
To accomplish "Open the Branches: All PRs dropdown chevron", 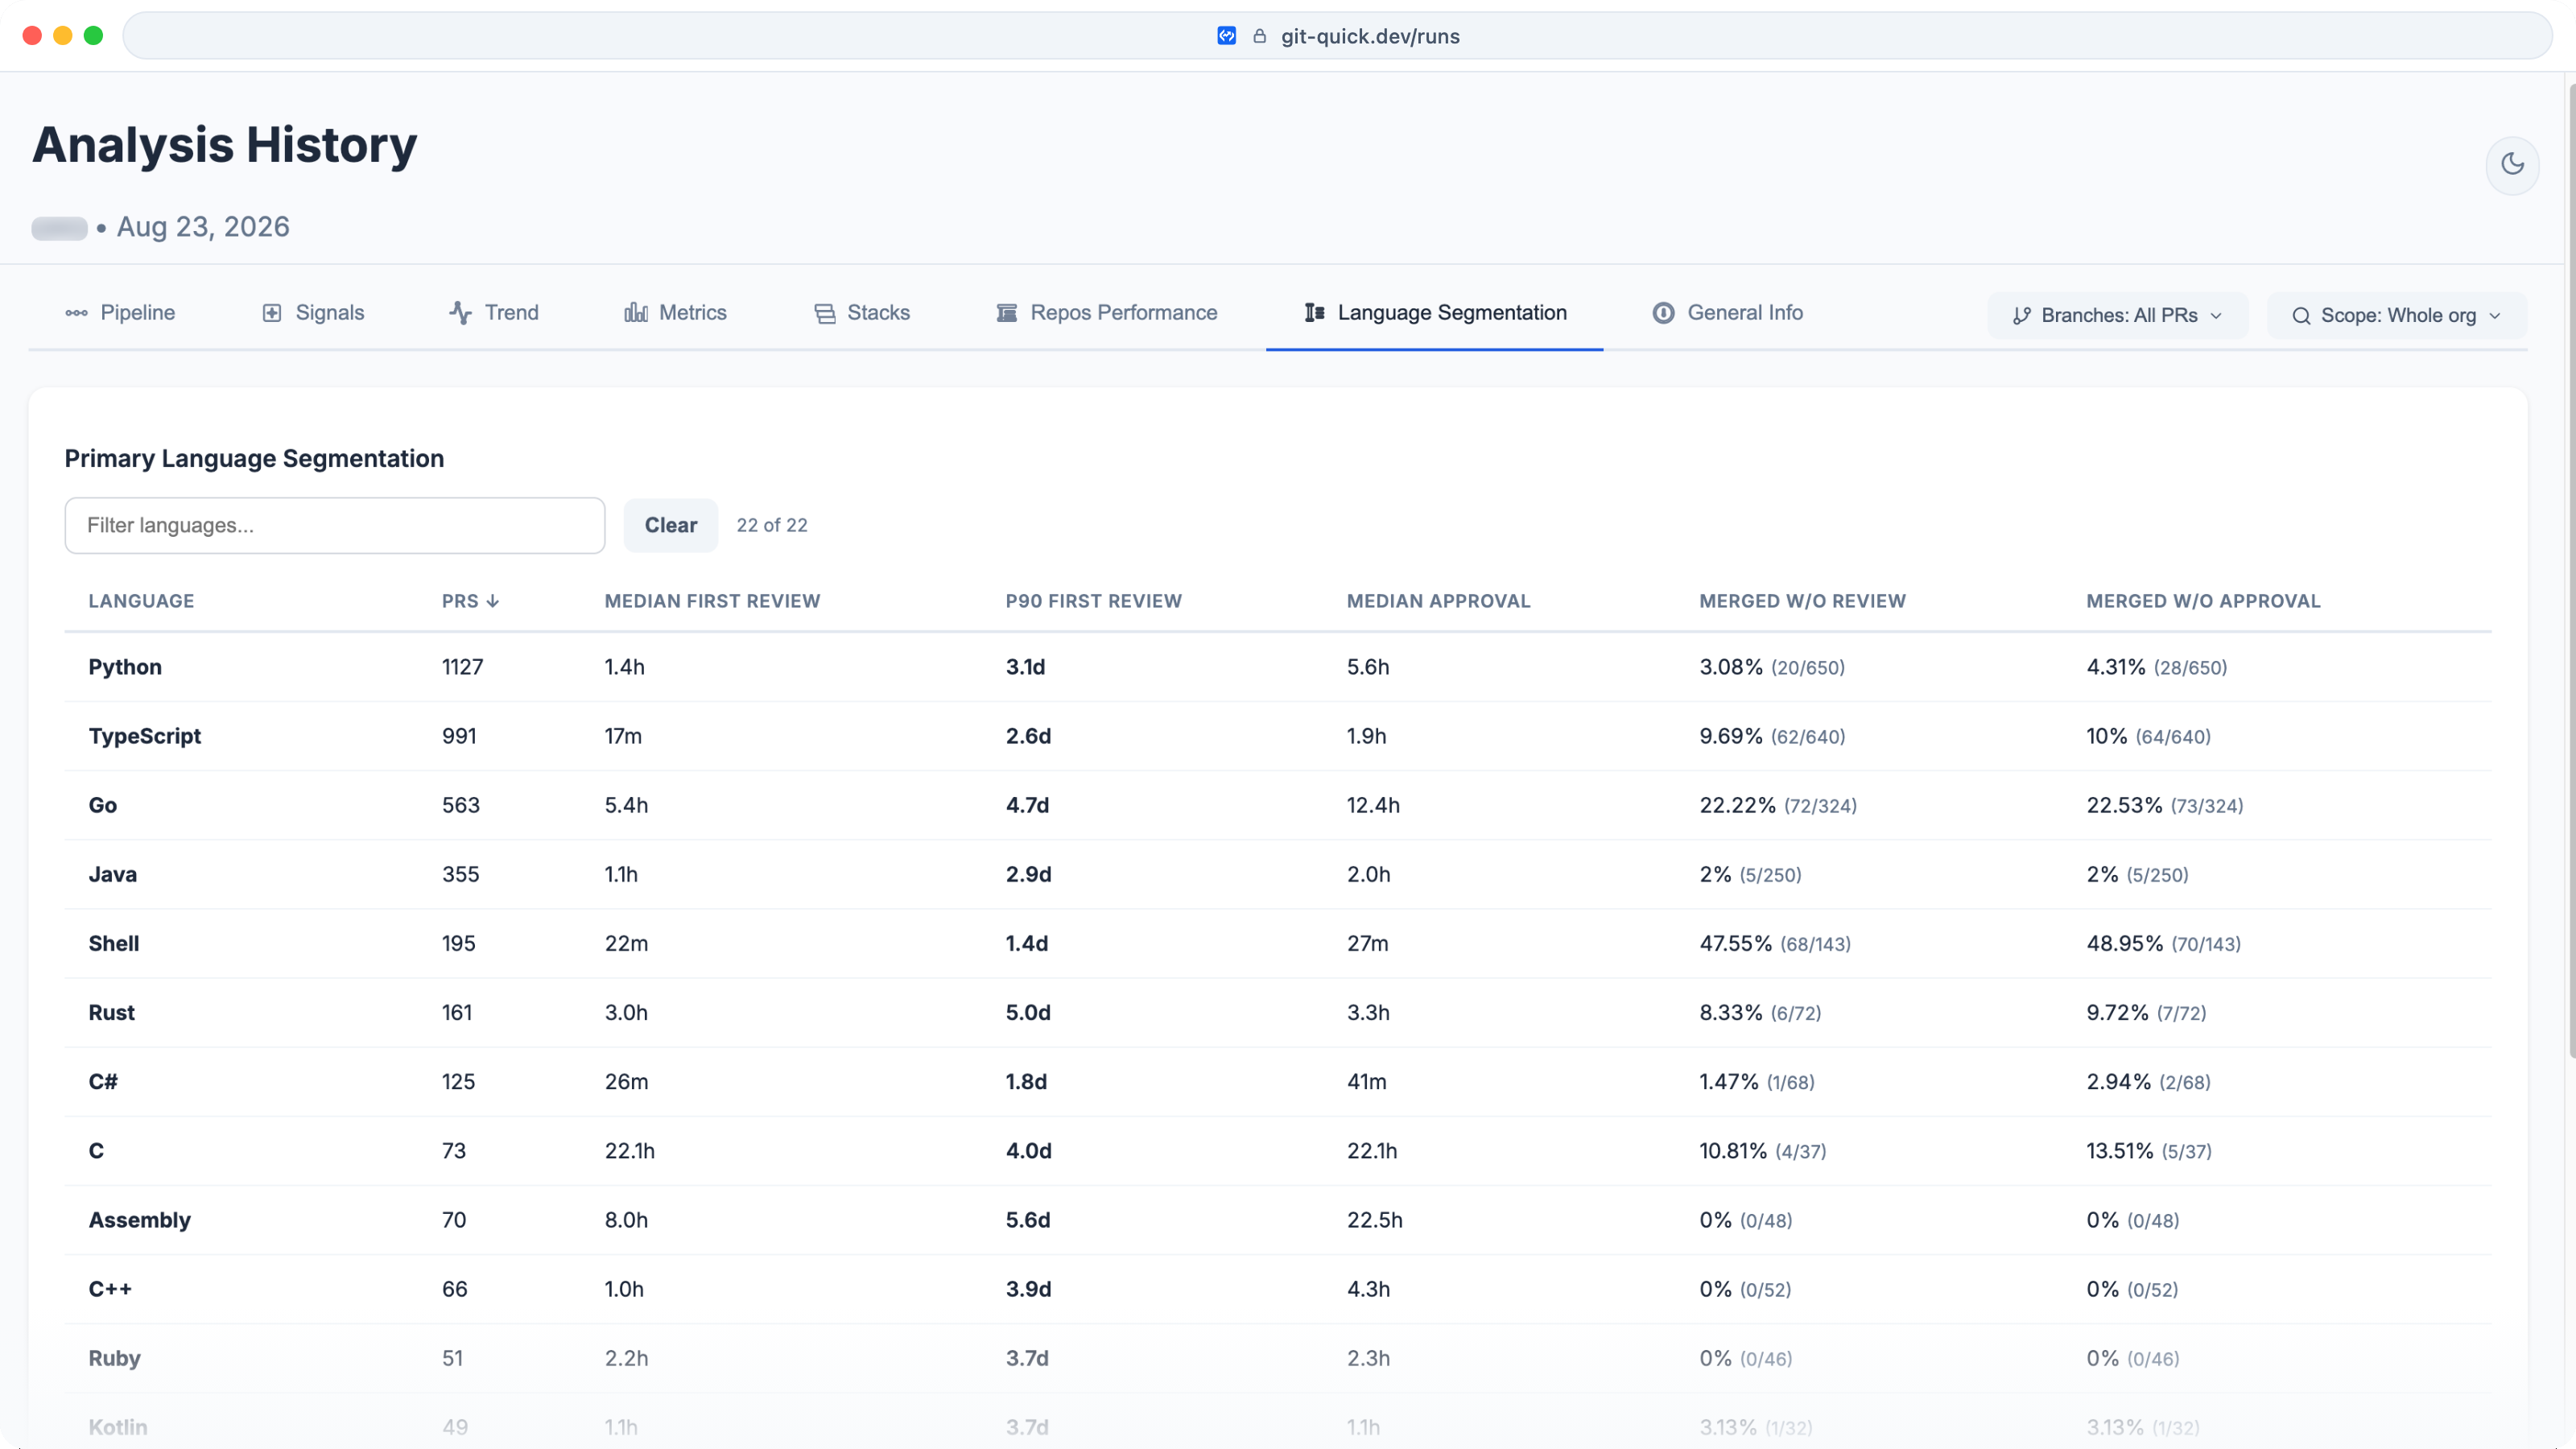I will (x=2217, y=316).
